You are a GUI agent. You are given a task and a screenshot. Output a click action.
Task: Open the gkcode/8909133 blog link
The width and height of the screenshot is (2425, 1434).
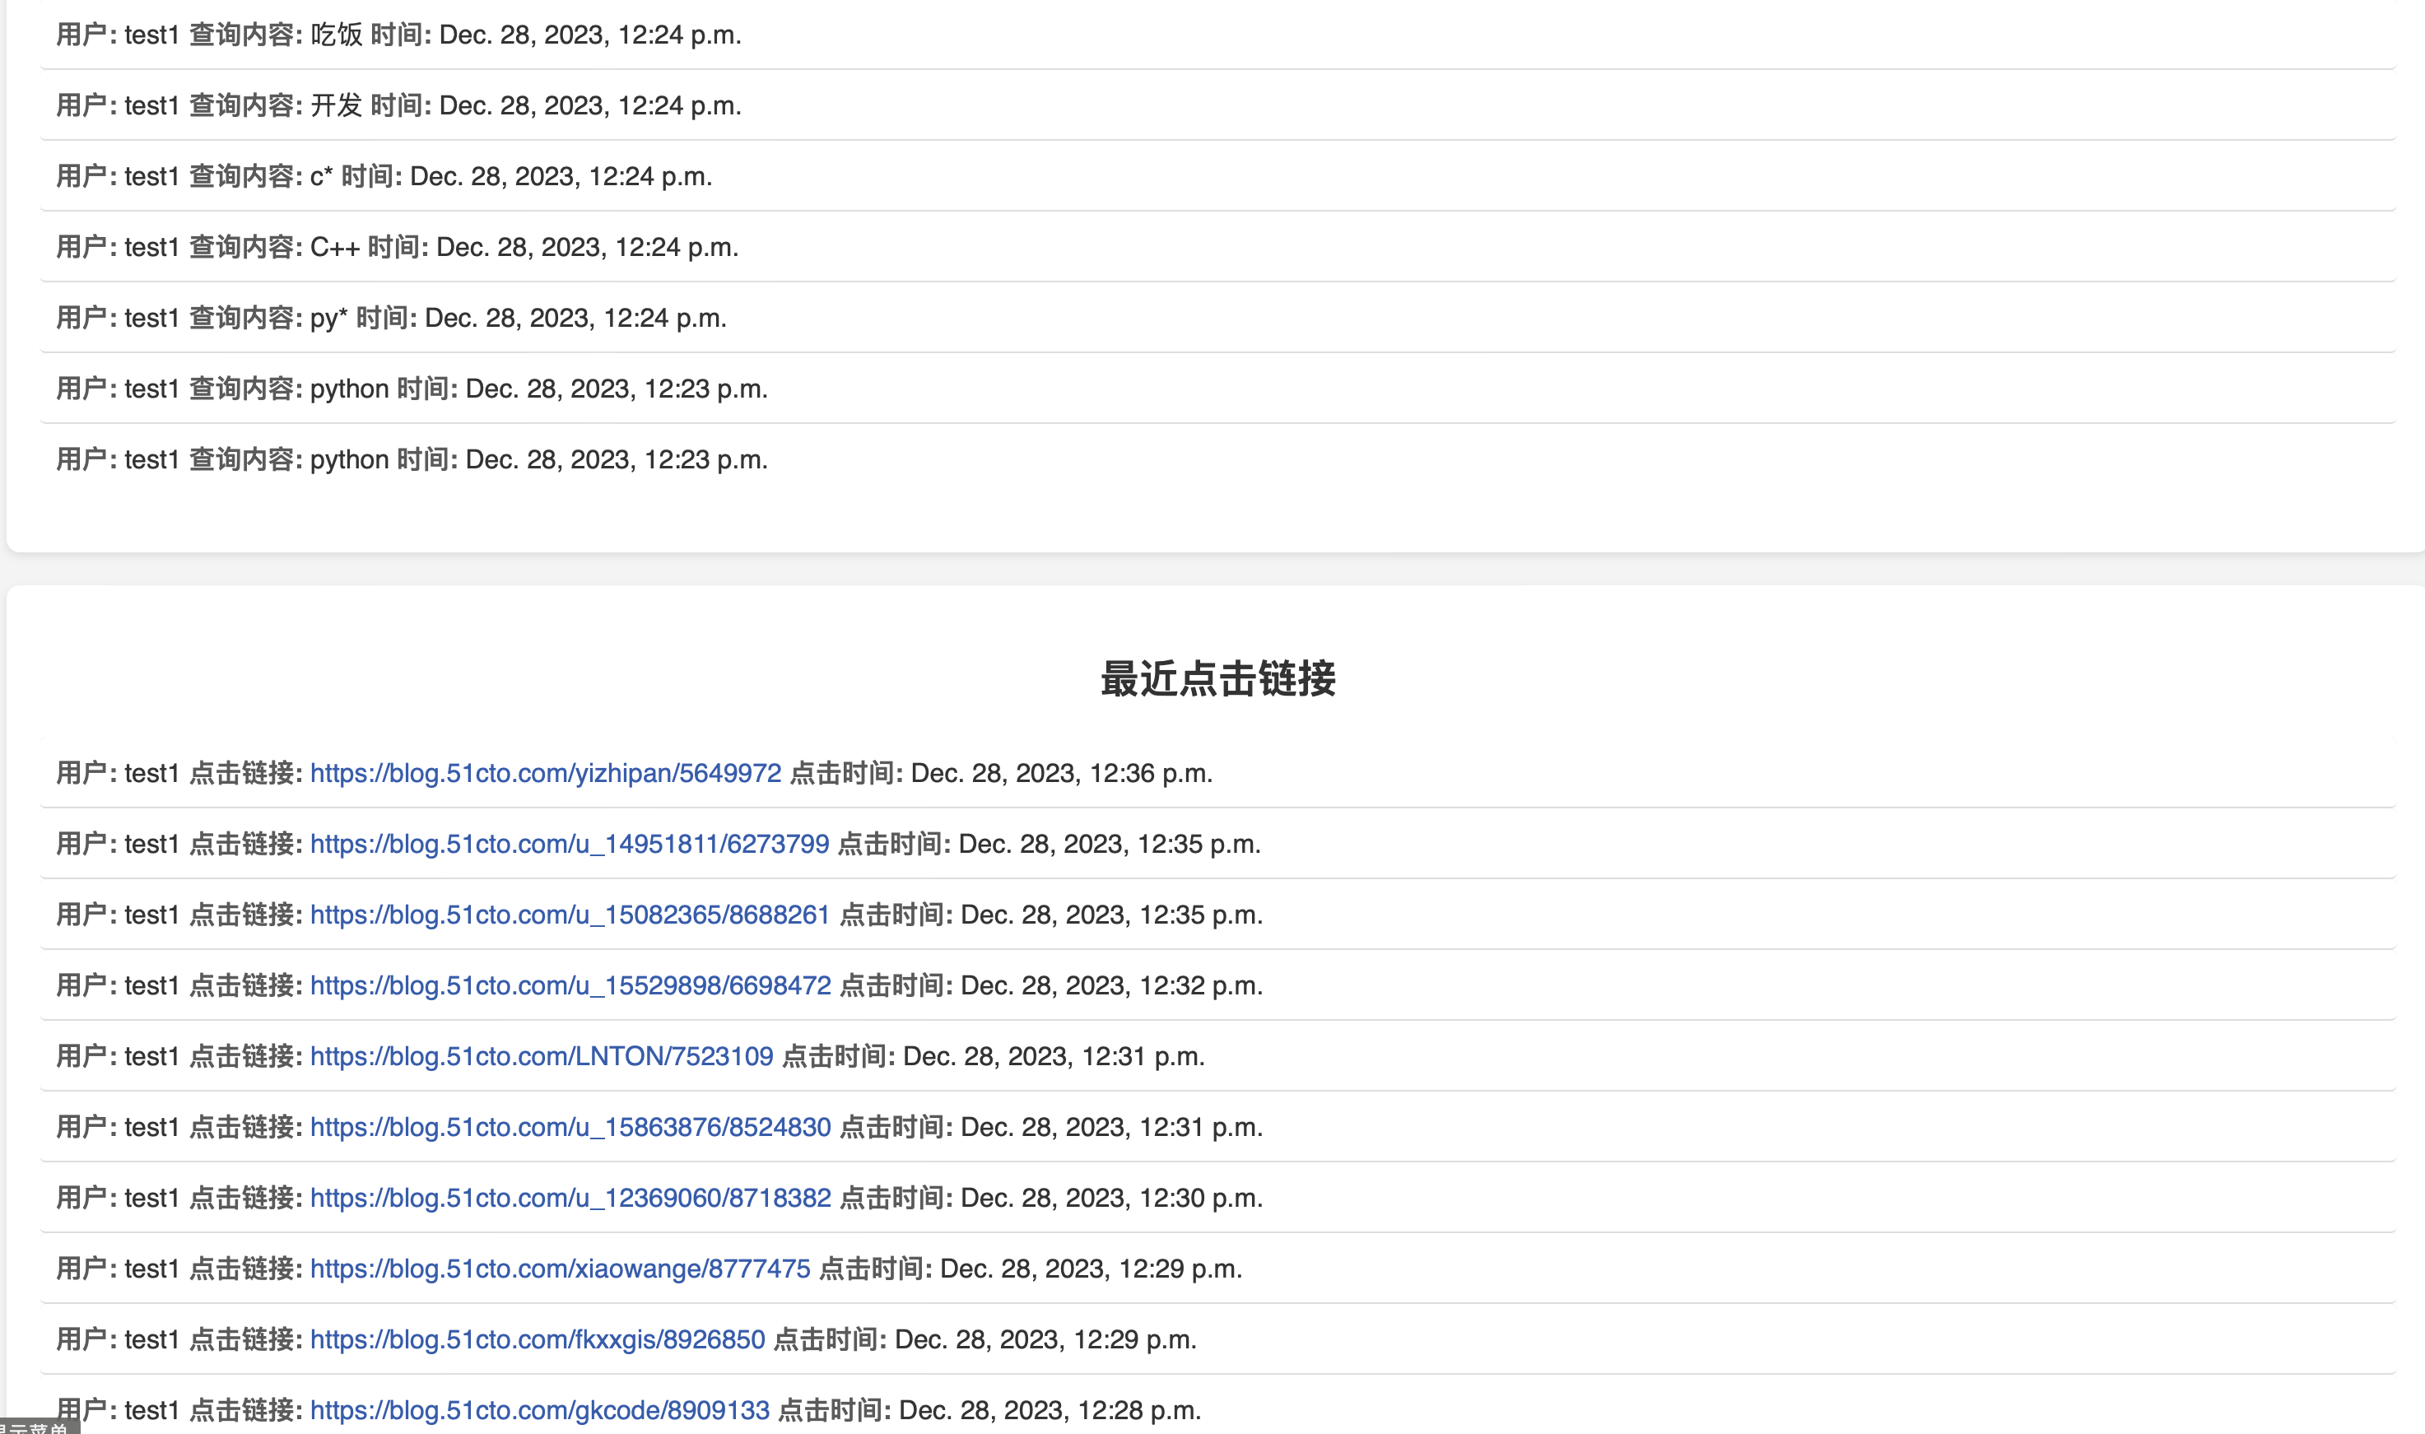539,1410
